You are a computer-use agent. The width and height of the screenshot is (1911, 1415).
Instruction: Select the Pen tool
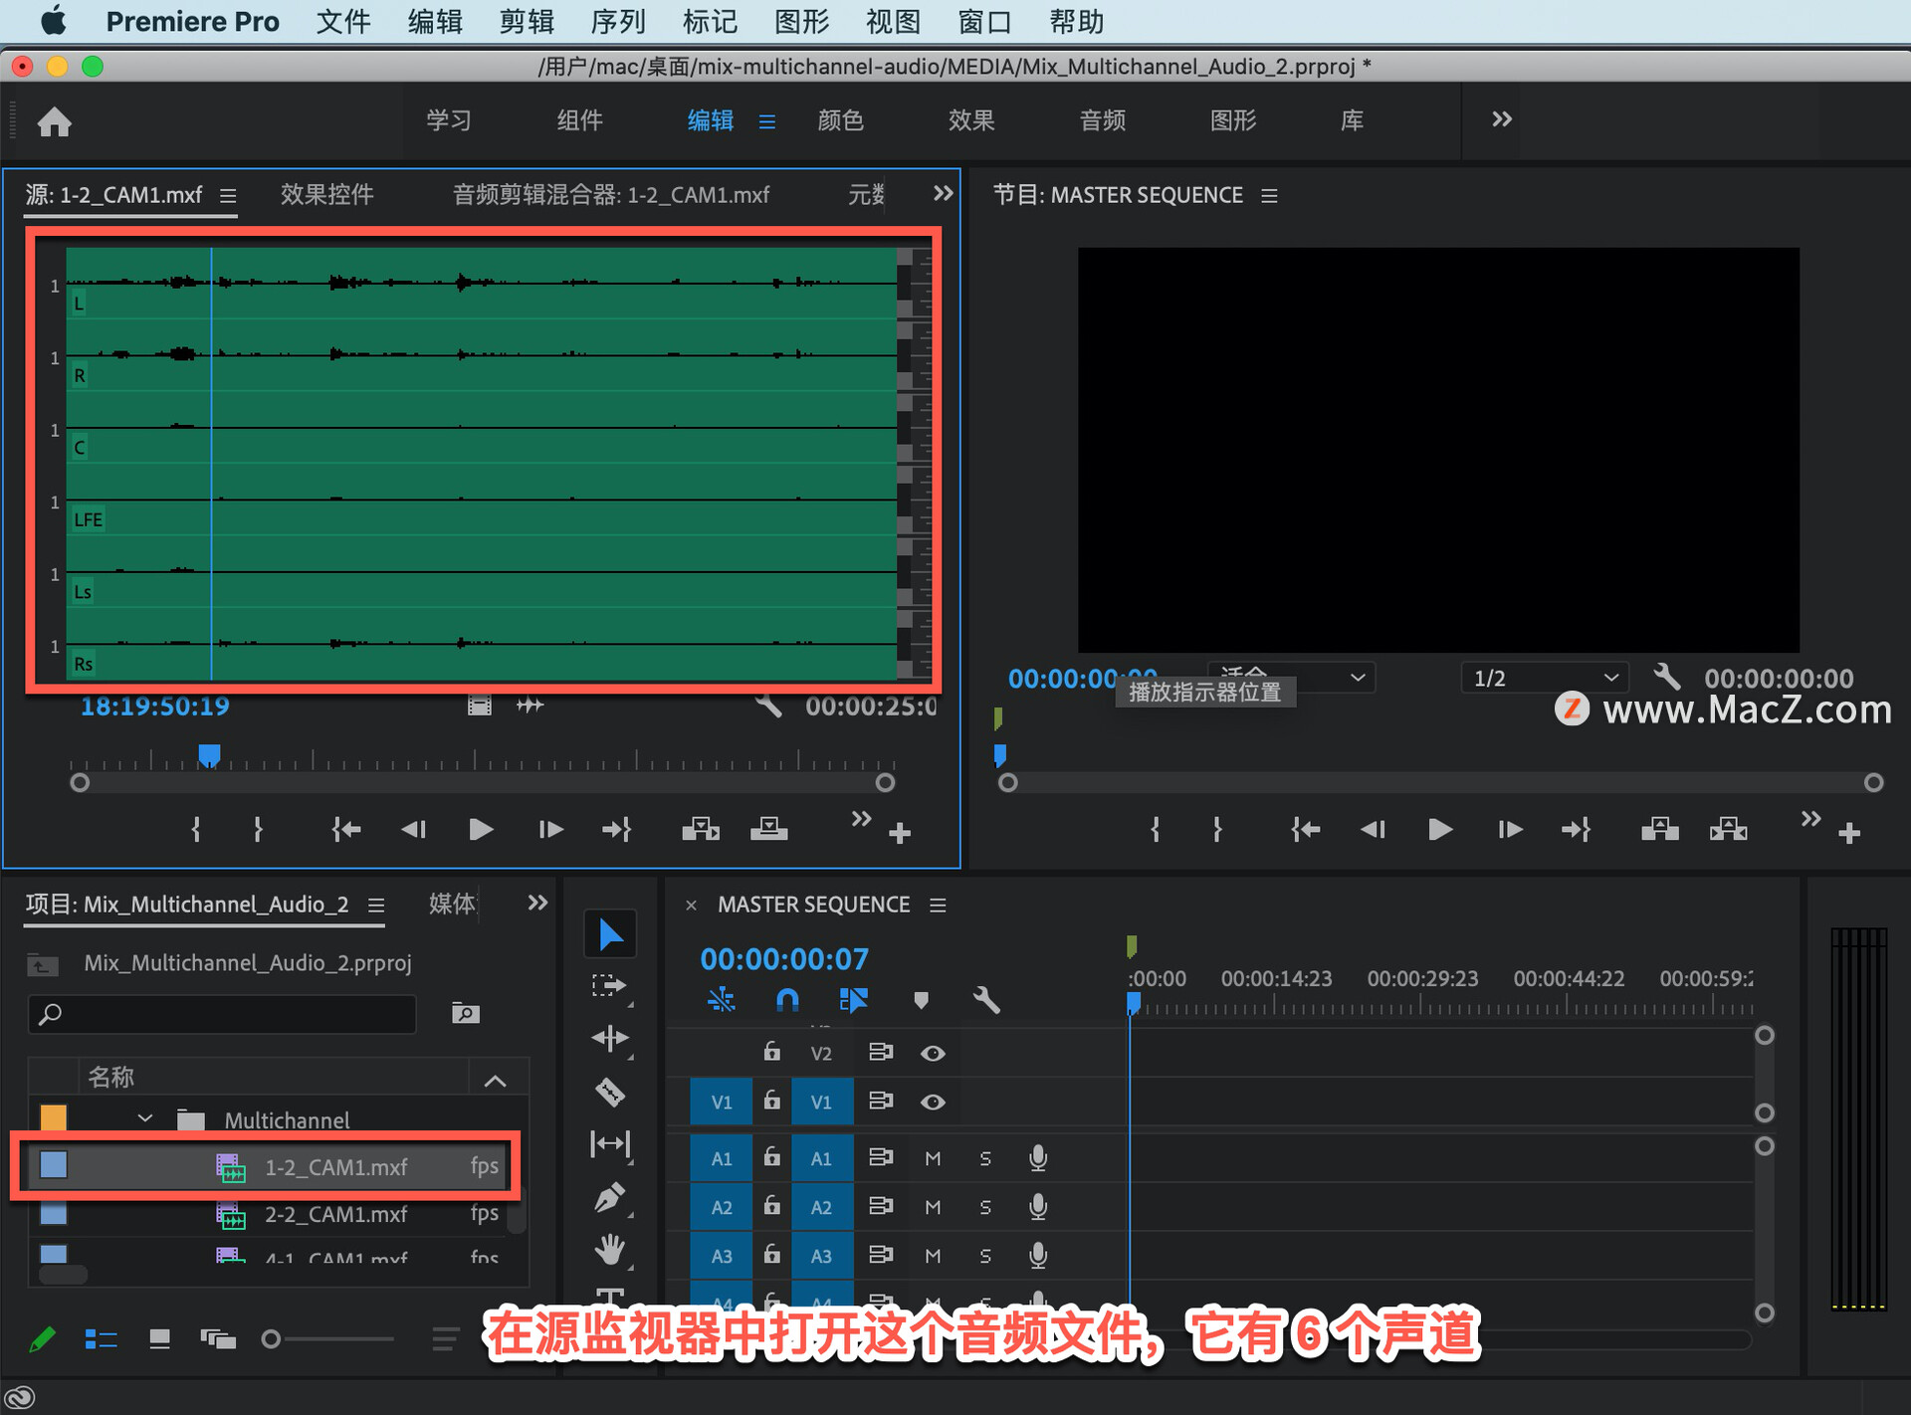(610, 1197)
